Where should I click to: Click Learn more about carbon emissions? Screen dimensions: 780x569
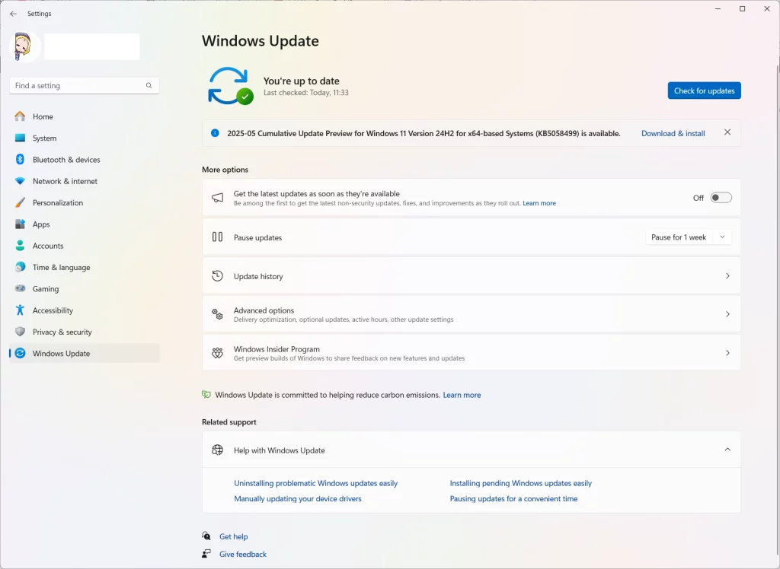point(462,395)
